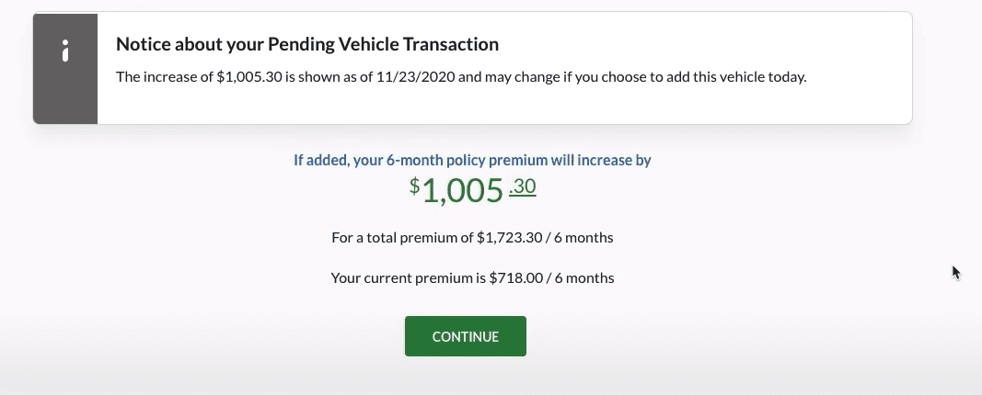Click "If added, your 6-month policy" heading
This screenshot has width=982, height=395.
click(389, 160)
